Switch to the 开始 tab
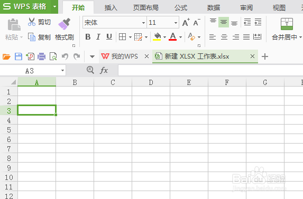This screenshot has height=199, width=303. tap(78, 7)
